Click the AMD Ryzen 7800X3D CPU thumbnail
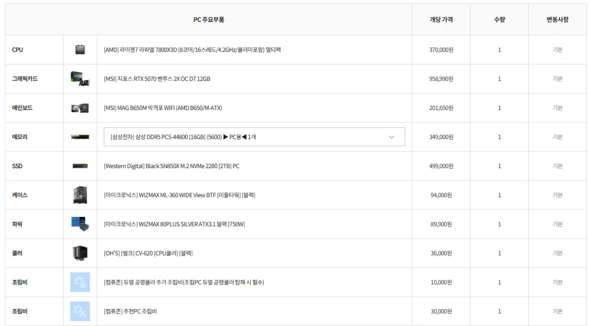Image resolution: width=590 pixels, height=326 pixels. [x=80, y=50]
